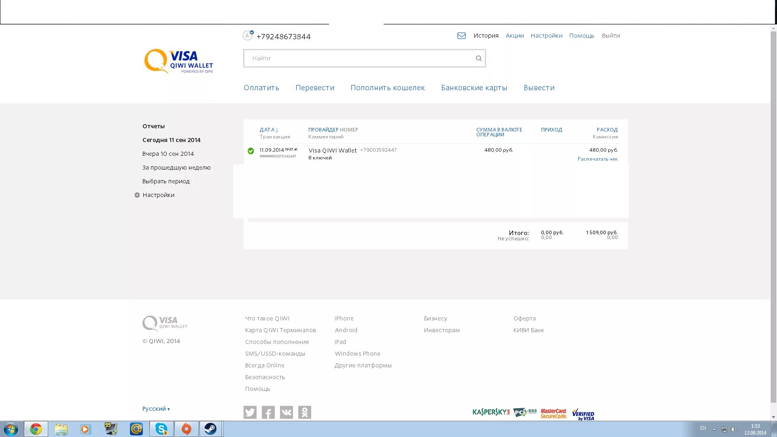
Task: Open the Перевести tab
Action: tap(315, 88)
